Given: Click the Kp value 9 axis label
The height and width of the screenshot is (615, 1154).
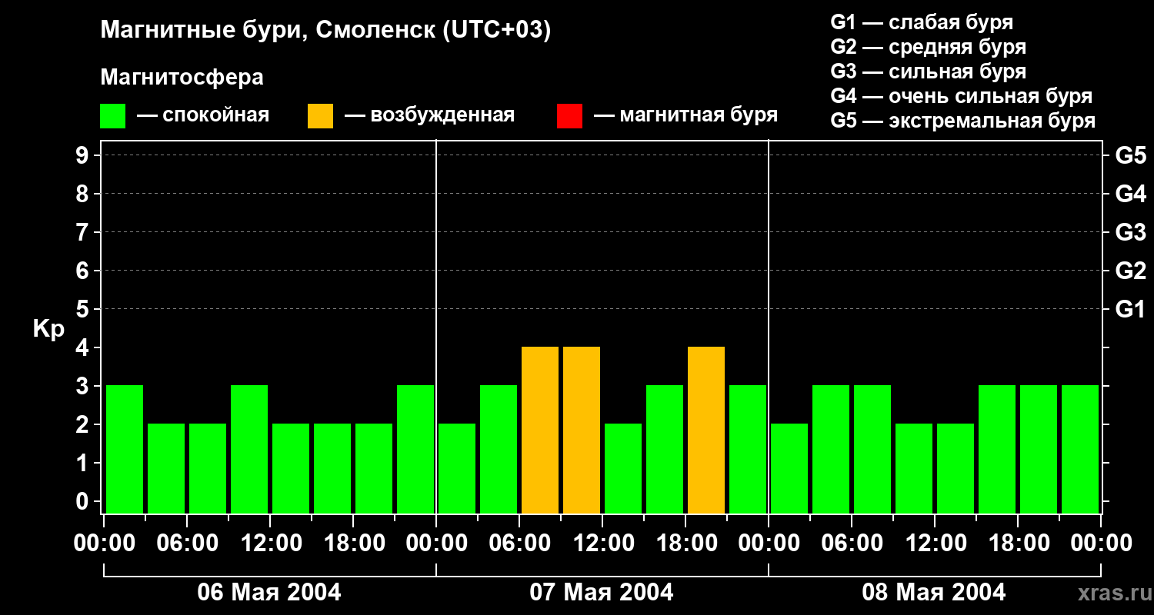Looking at the screenshot, I should [x=84, y=155].
